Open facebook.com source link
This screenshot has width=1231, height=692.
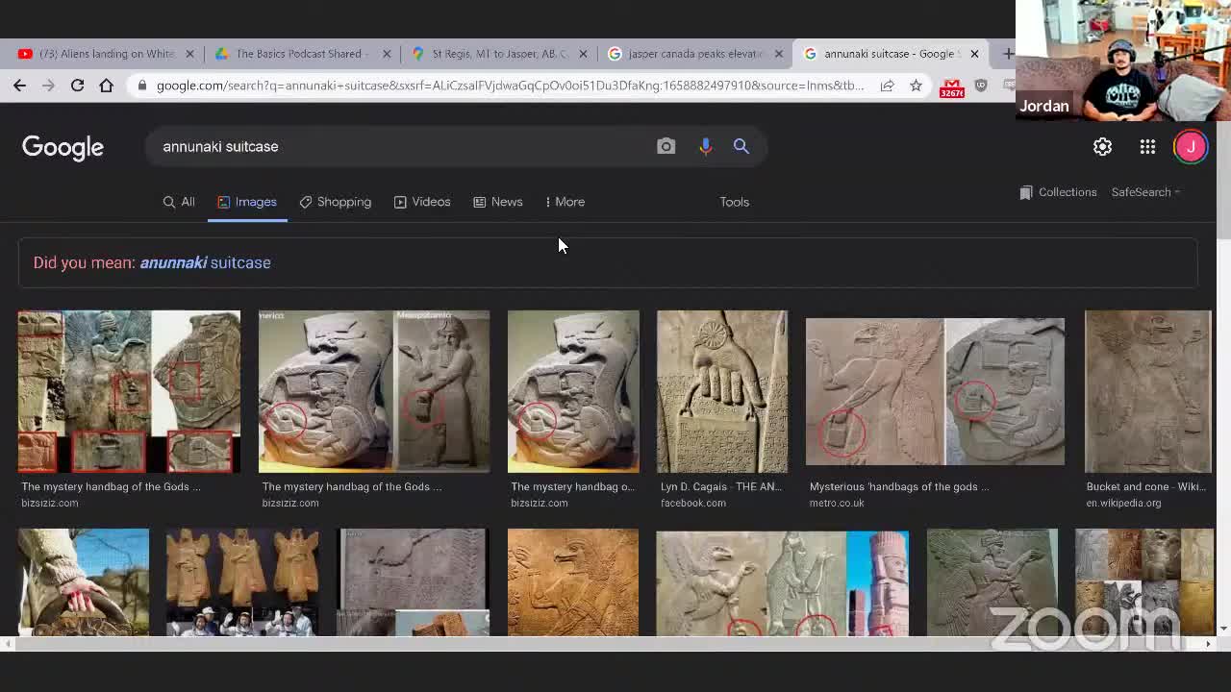coord(692,503)
